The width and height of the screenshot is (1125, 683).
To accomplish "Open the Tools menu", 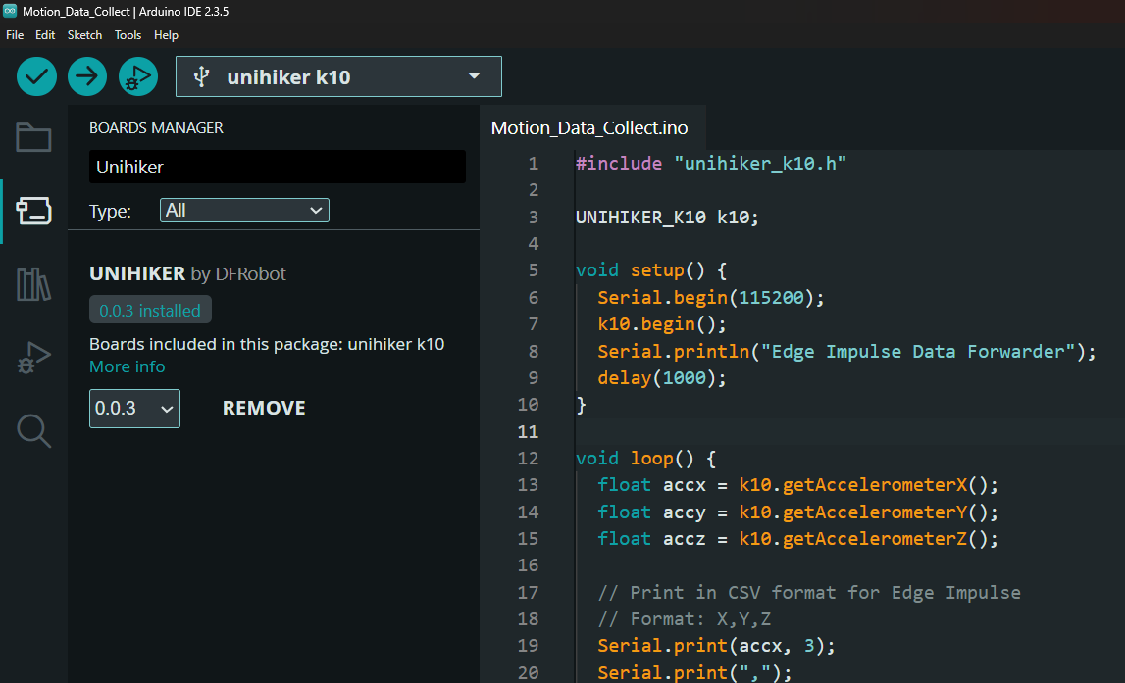I will click(128, 35).
